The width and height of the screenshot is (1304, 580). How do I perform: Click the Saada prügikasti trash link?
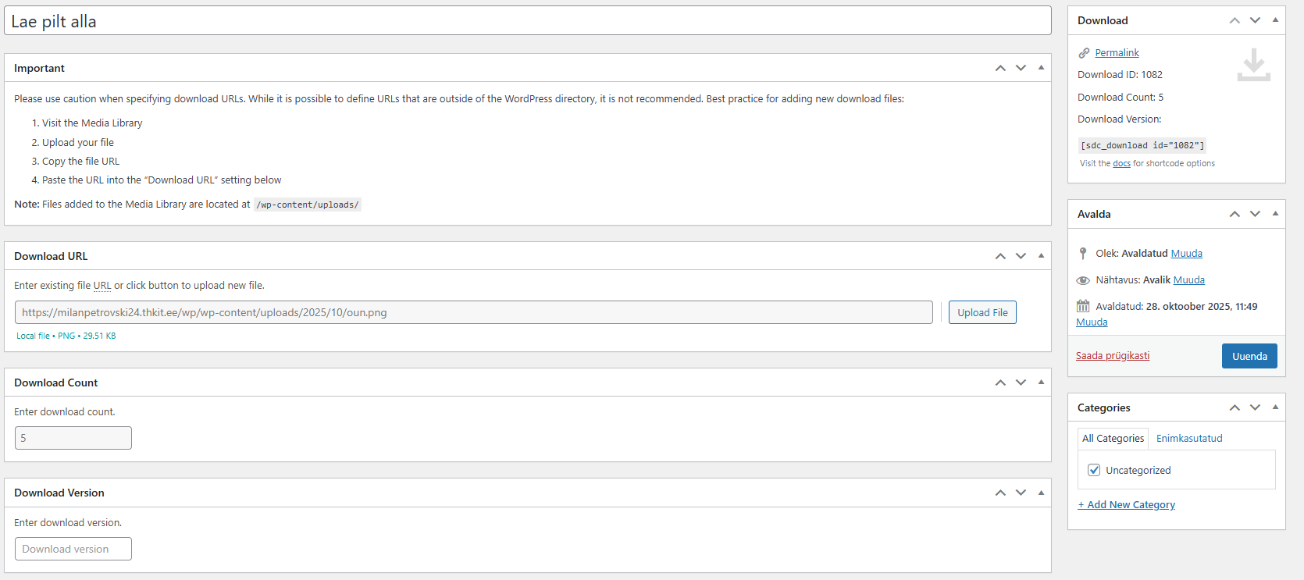pyautogui.click(x=1113, y=356)
